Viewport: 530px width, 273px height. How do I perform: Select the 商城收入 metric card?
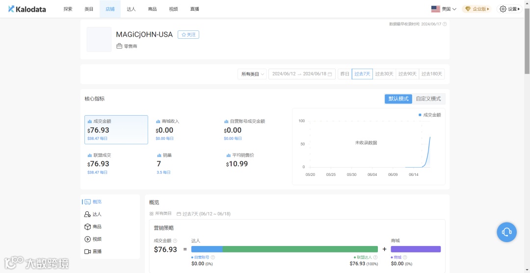185,130
